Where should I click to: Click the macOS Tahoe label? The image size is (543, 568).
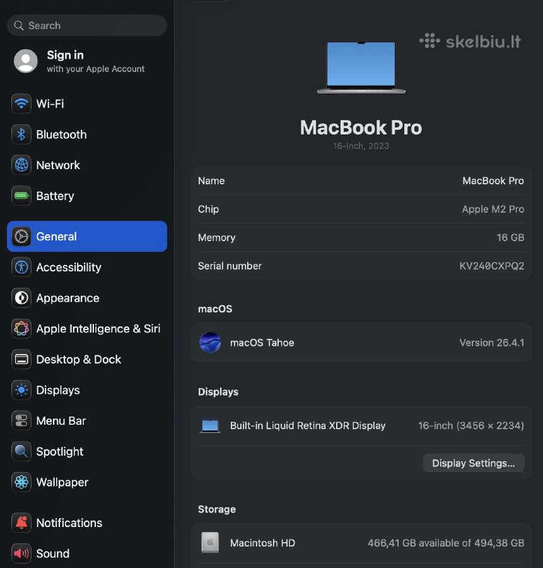click(x=262, y=342)
